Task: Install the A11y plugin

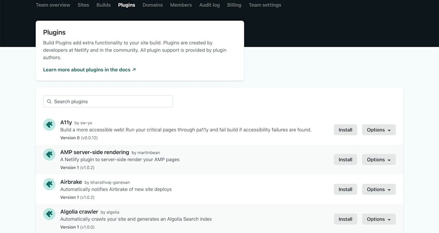Action: 345,130
